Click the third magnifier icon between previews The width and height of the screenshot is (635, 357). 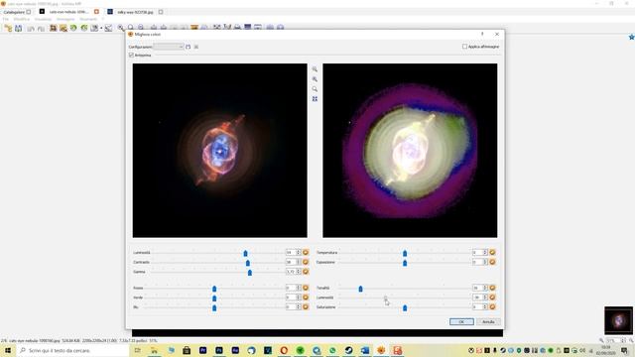[x=315, y=89]
